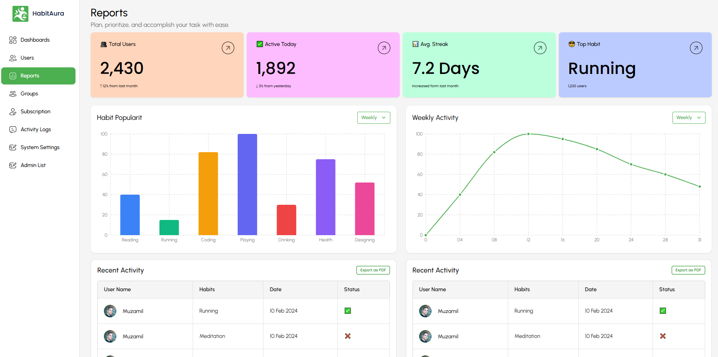Click the red cross status in right Meditation row
The width and height of the screenshot is (718, 357).
pos(663,336)
